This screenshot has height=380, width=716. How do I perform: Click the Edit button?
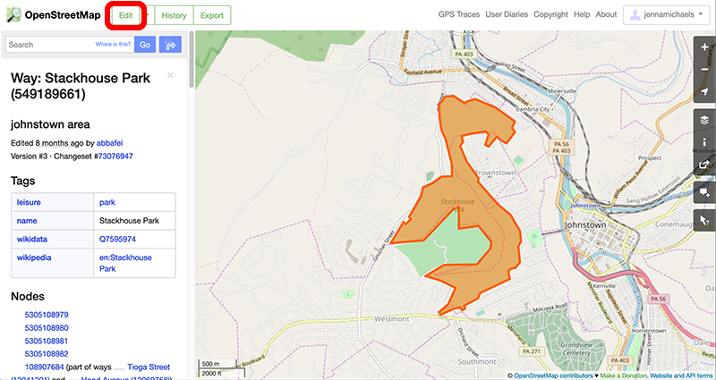click(x=125, y=15)
